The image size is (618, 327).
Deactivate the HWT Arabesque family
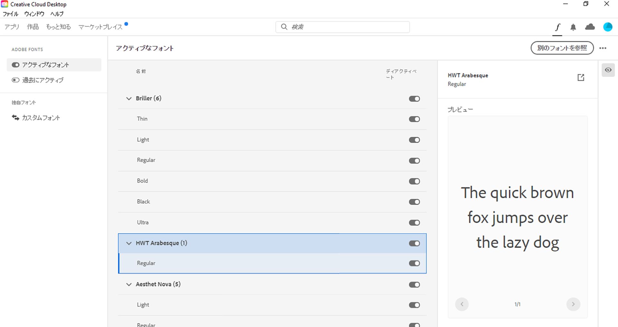coord(414,243)
